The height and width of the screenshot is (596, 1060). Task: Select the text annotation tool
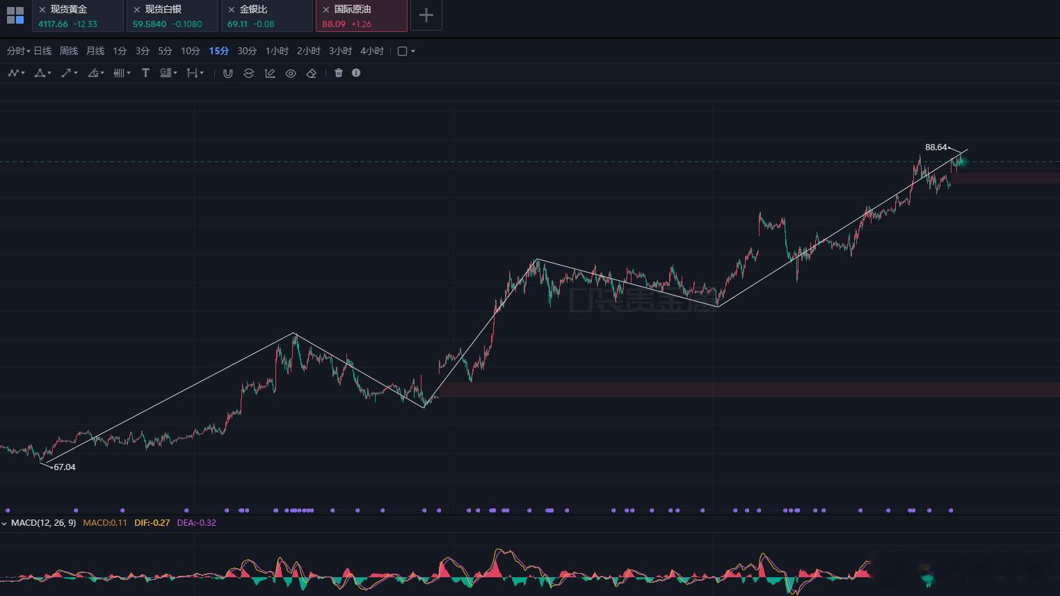(145, 73)
